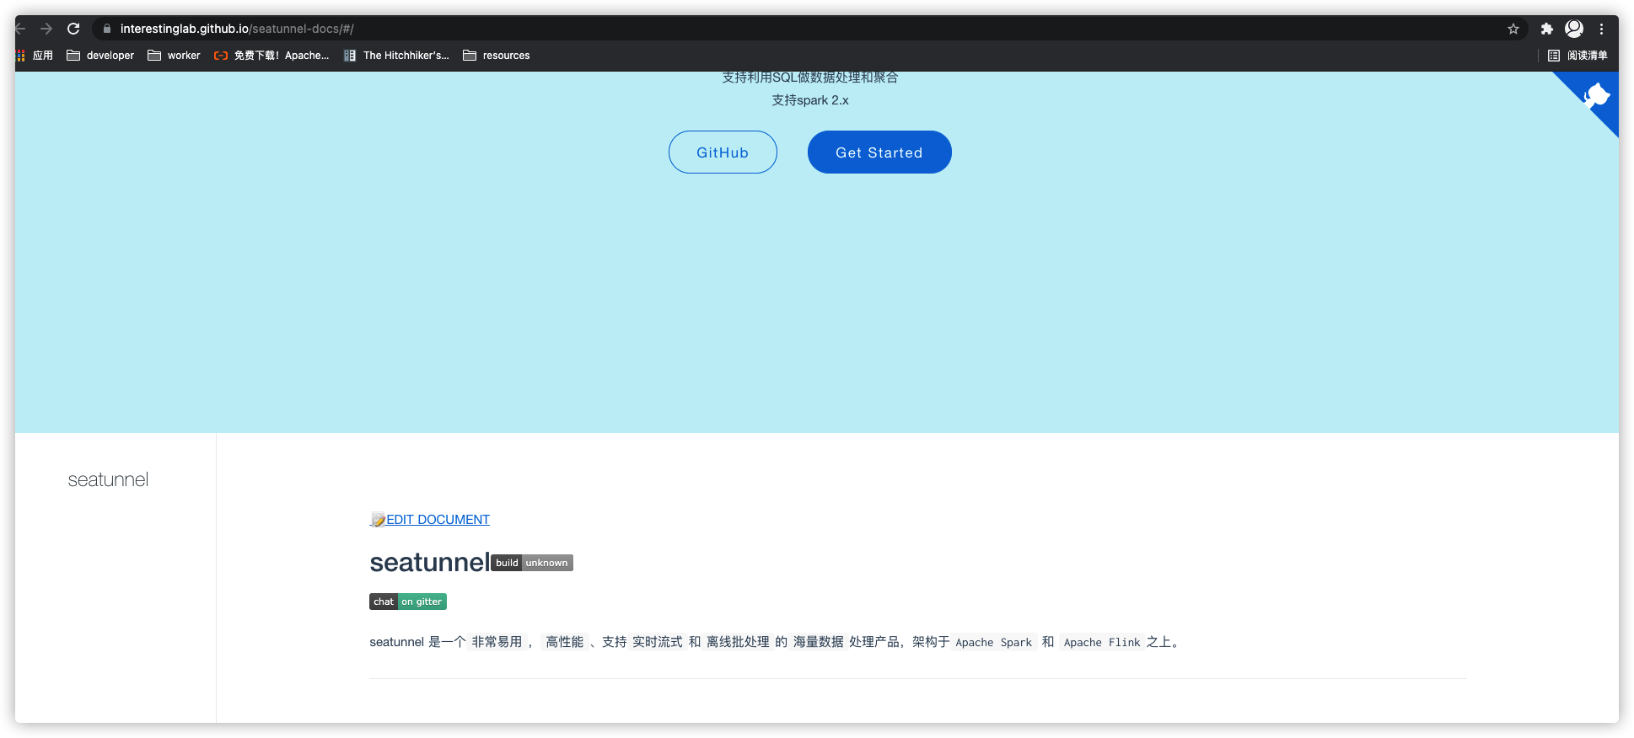Click the 高性能 highlighted text
Viewport: 1634px width, 738px height.
pyautogui.click(x=564, y=642)
